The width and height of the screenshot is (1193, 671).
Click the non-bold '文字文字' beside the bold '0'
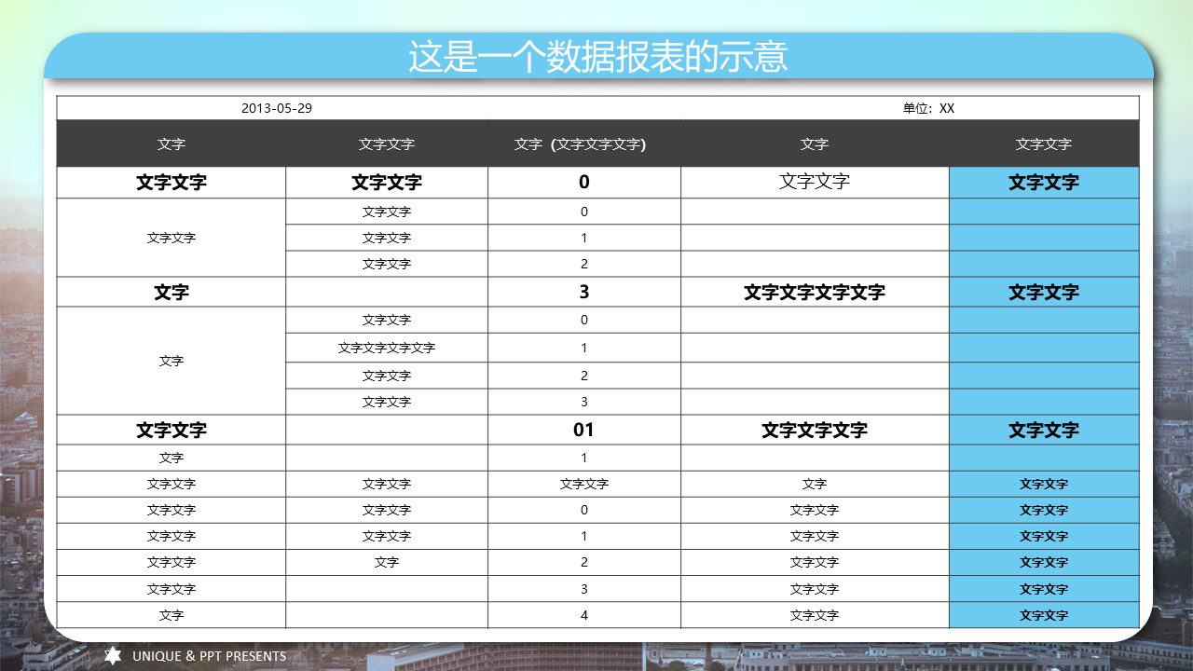click(x=815, y=182)
